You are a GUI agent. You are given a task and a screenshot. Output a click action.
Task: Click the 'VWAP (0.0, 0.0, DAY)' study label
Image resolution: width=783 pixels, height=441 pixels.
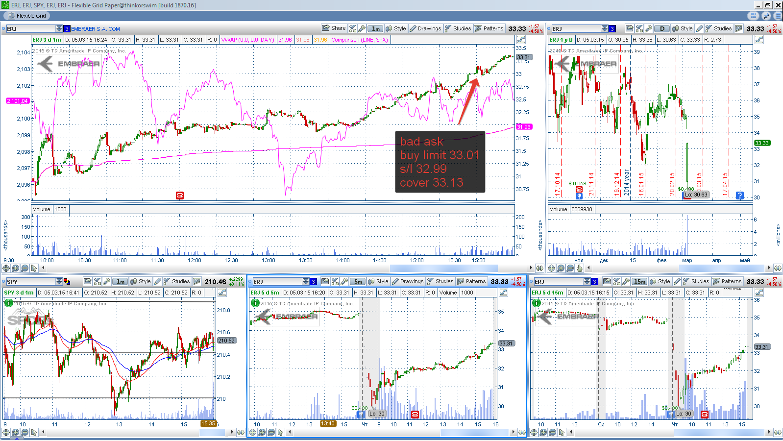(x=248, y=40)
